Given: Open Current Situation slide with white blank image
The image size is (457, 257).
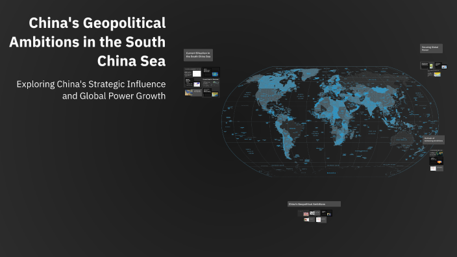Looking at the screenshot, I should tap(193, 72).
